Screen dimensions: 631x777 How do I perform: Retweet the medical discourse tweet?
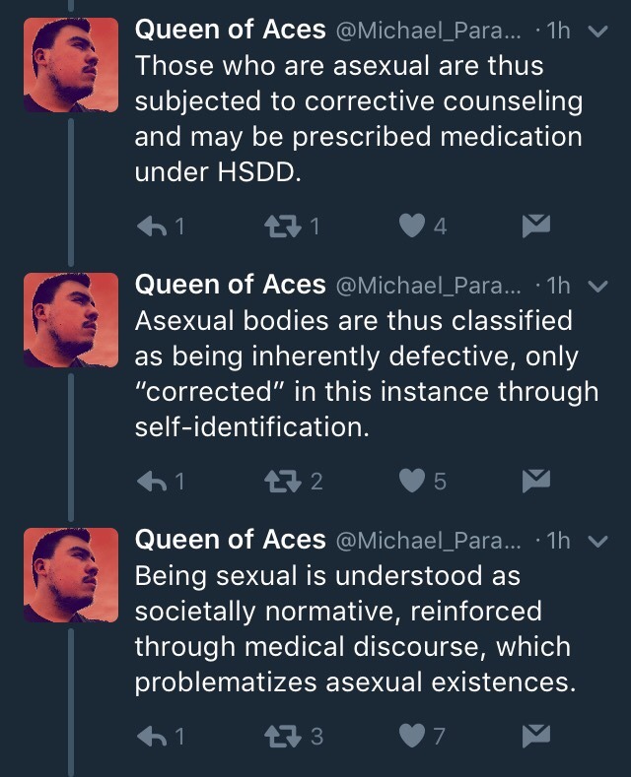point(282,735)
